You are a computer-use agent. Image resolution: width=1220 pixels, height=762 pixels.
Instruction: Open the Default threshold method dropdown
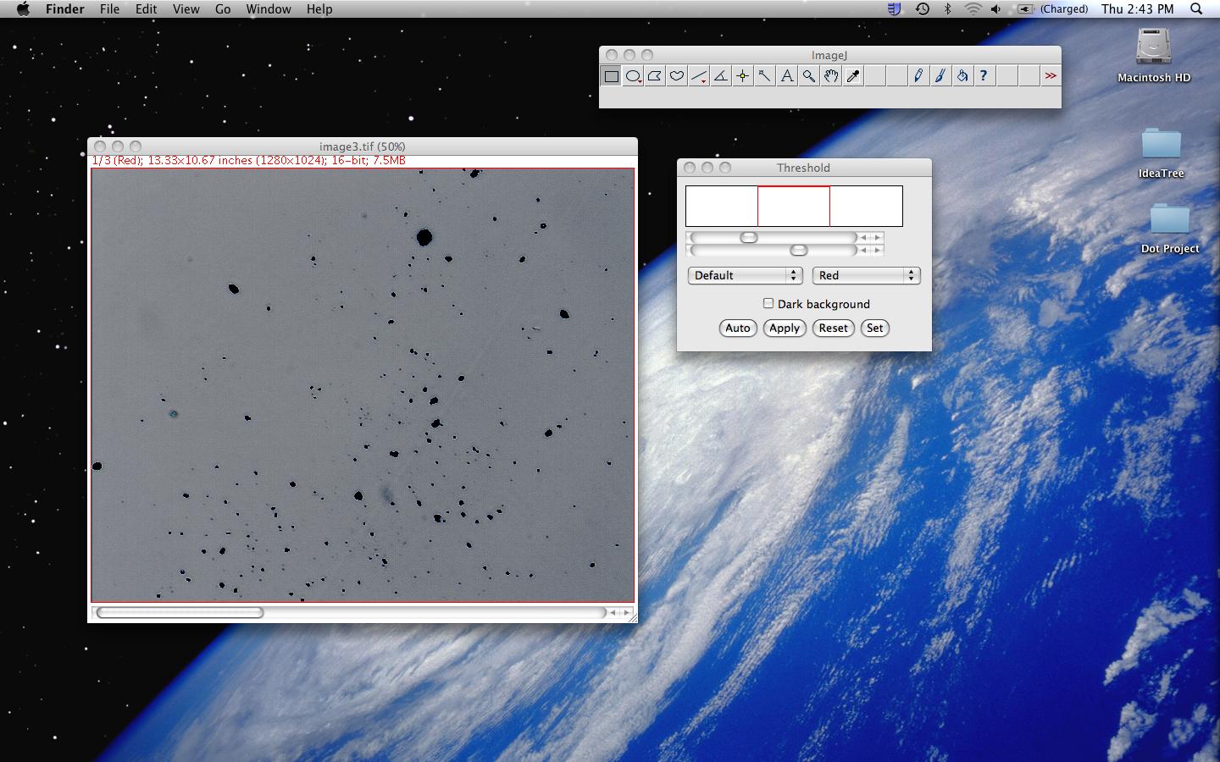coord(745,275)
